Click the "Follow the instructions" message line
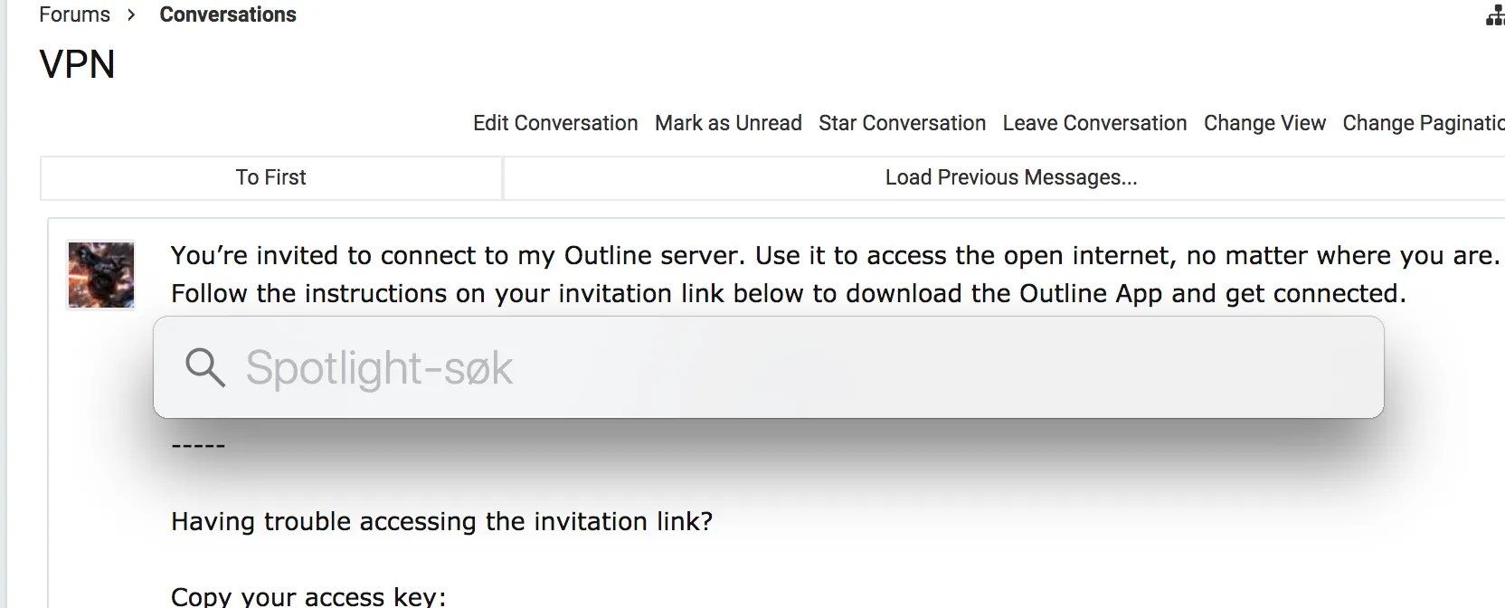This screenshot has height=608, width=1505. [787, 293]
